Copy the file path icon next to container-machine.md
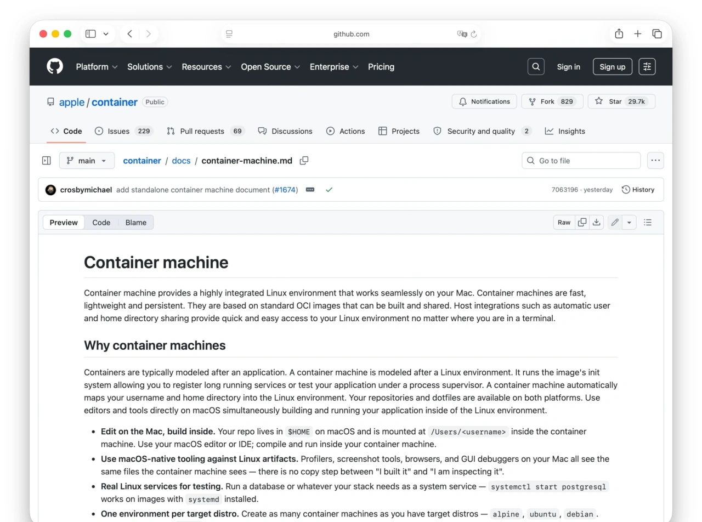702x522 pixels. [304, 161]
